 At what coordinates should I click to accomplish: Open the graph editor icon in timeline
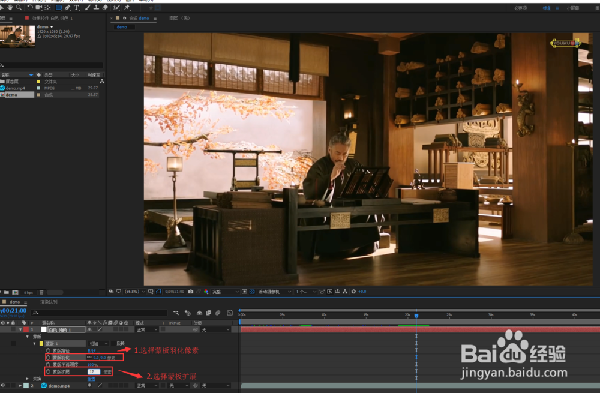tap(230, 313)
